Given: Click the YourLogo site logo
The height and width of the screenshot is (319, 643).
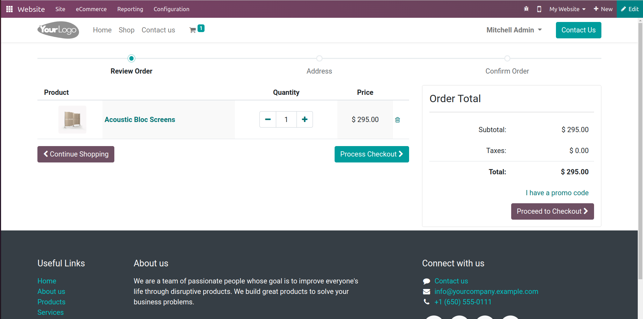Looking at the screenshot, I should pyautogui.click(x=58, y=30).
